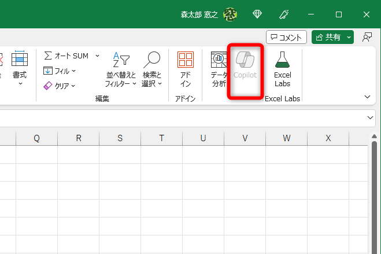
Task: Expand the 共有 (Share) dropdown arrow
Action: coord(349,37)
